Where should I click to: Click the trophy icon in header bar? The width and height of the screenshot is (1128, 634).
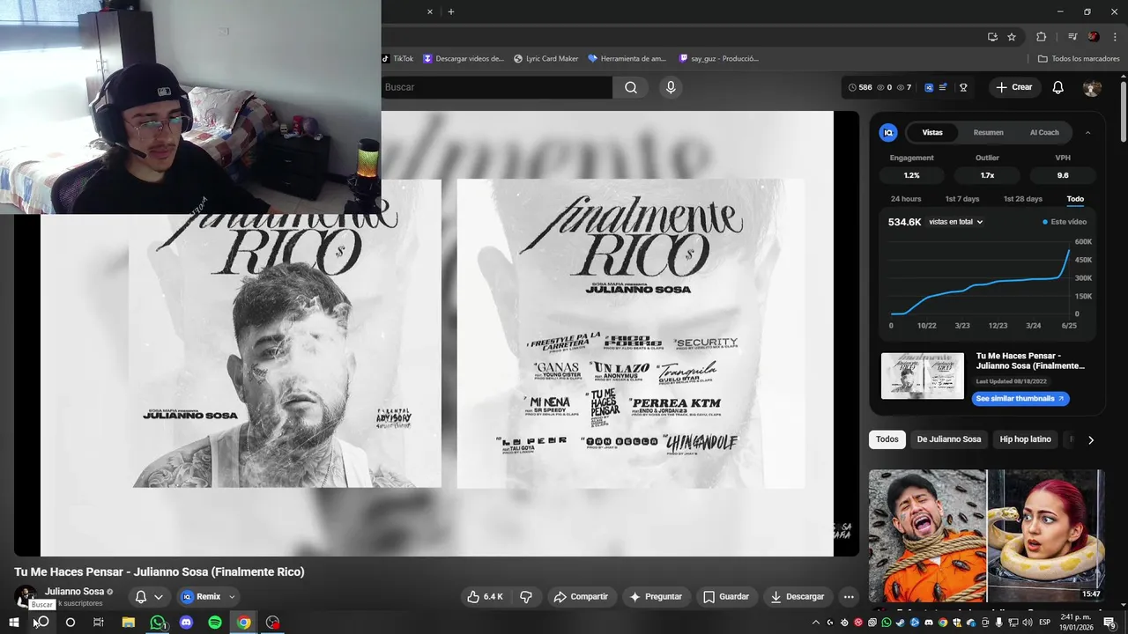[x=963, y=87]
